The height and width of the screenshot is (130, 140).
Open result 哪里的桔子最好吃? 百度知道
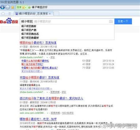click(38, 43)
